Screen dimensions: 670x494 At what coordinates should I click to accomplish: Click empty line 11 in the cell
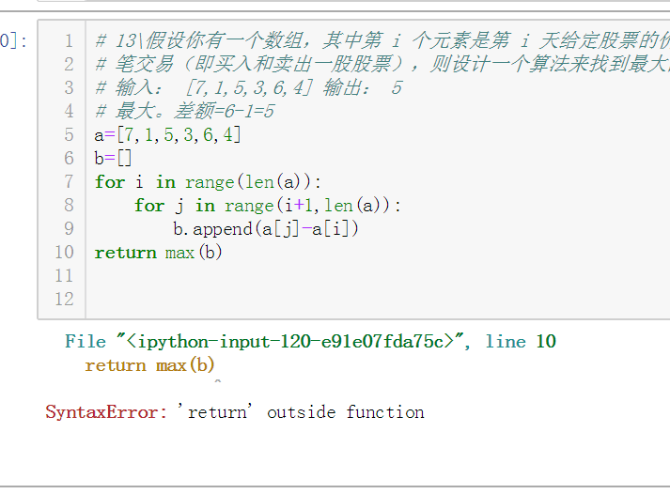[376, 276]
